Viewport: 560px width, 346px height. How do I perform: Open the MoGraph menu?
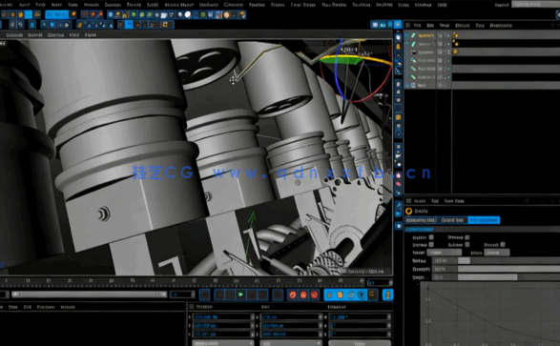tap(209, 5)
